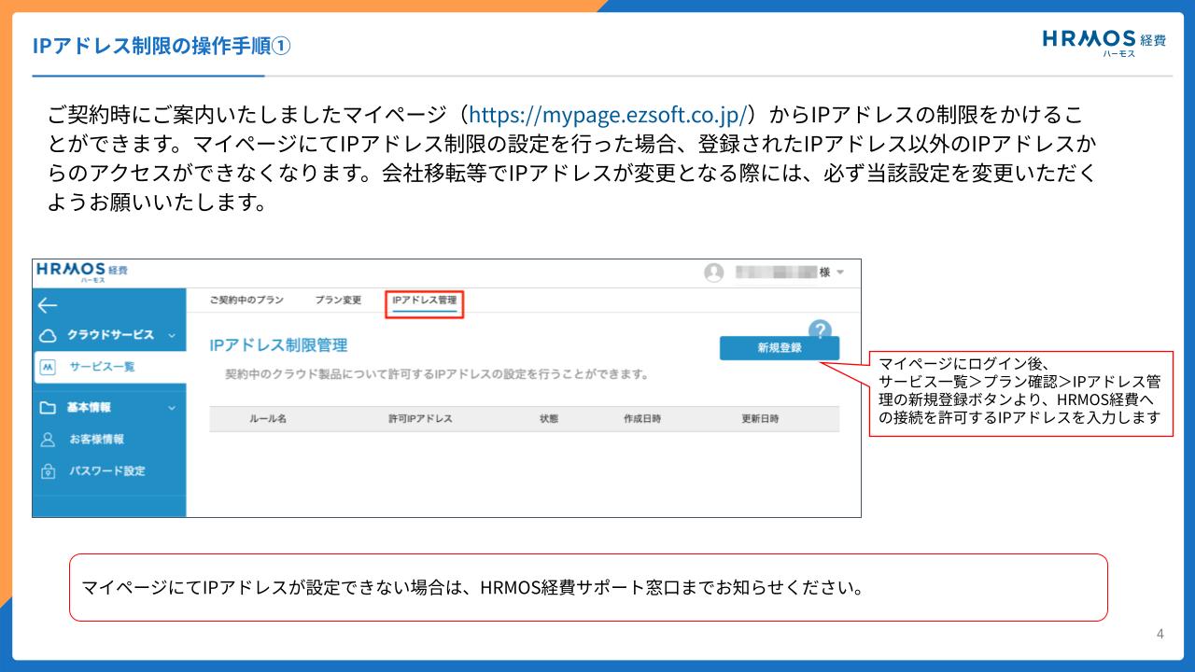Open the help question mark icon
This screenshot has width=1195, height=672.
point(820,330)
